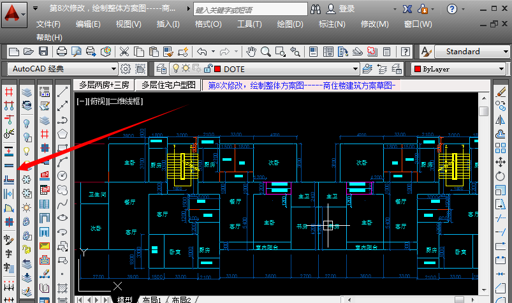Click the Undo arrow icon
512x303 pixels.
click(x=201, y=52)
